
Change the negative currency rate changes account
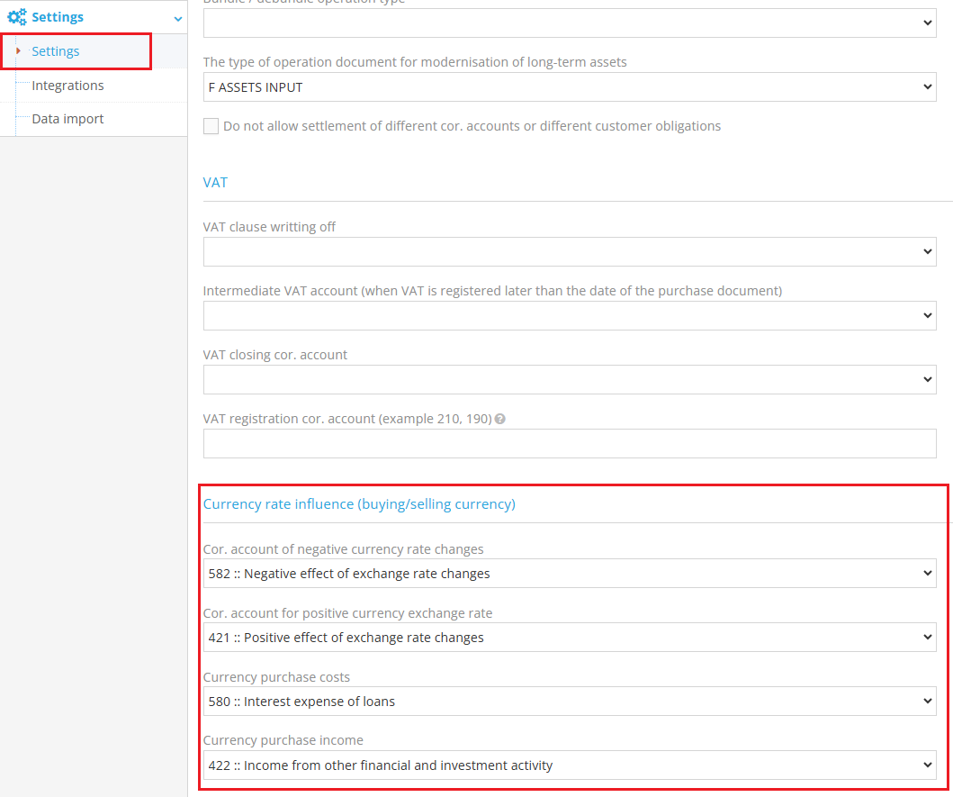(x=569, y=574)
